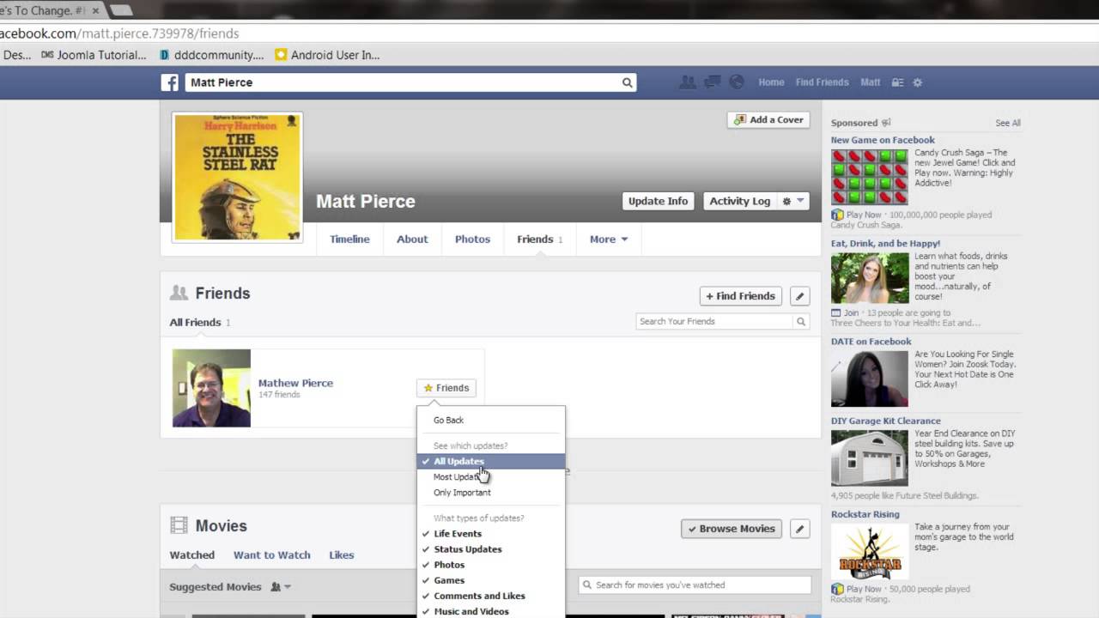Click the search magnifier in the top bar

coord(627,82)
